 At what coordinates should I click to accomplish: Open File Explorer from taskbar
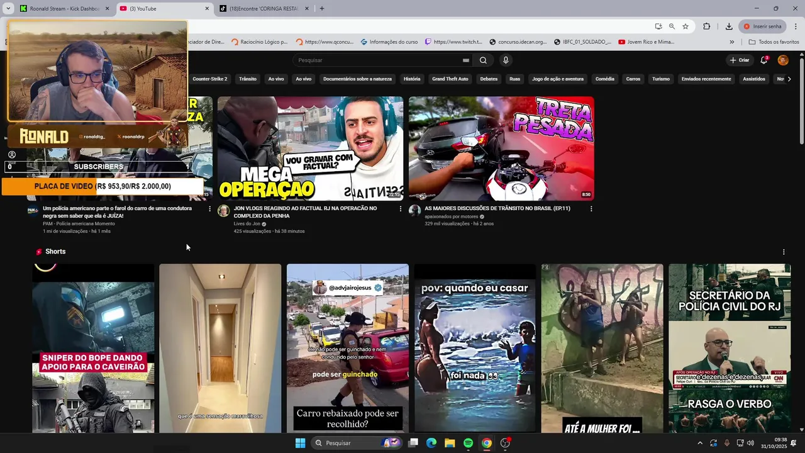click(x=450, y=443)
